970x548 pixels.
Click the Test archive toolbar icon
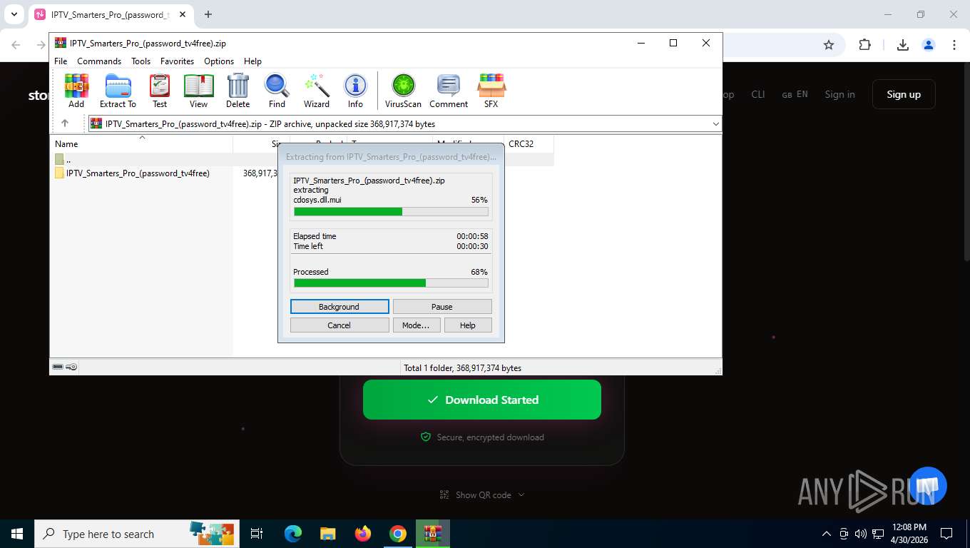[x=160, y=91]
